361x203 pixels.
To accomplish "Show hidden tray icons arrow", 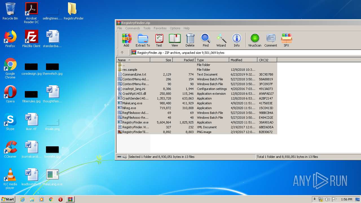I will pyautogui.click(x=314, y=199).
